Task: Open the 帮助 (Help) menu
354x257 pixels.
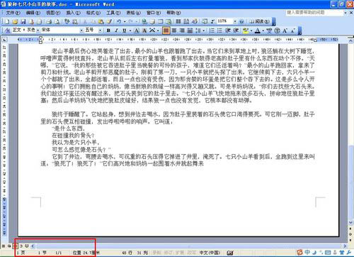Action: coord(173,13)
